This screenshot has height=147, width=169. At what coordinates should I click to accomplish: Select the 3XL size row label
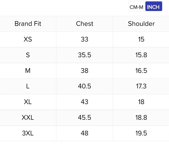pyautogui.click(x=28, y=133)
